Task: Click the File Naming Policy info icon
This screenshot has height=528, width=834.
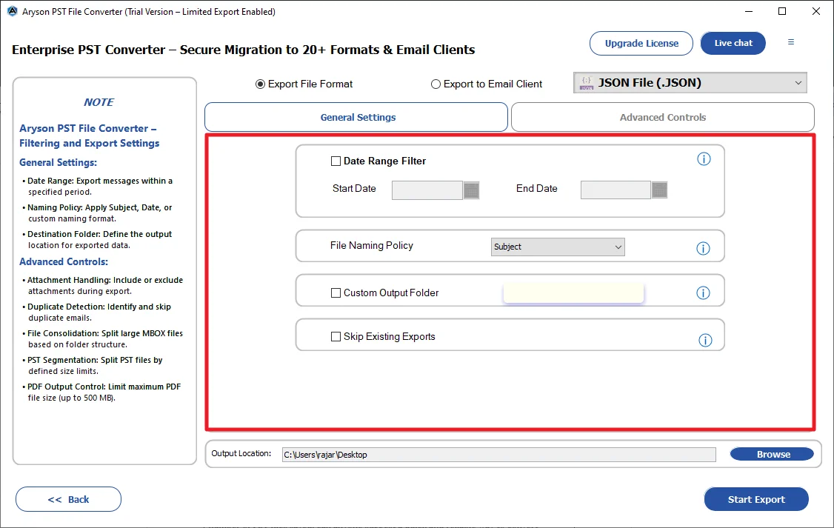Action: pyautogui.click(x=703, y=248)
